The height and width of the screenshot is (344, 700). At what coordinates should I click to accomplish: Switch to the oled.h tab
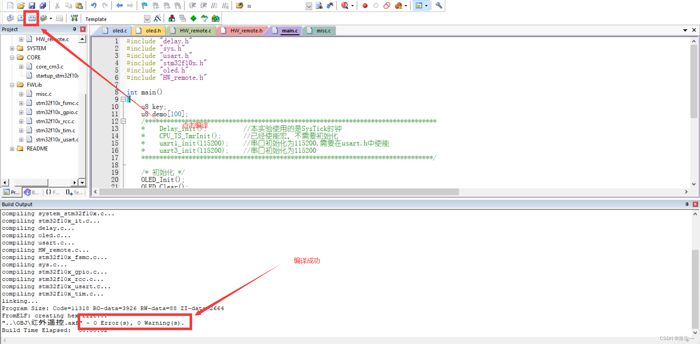pyautogui.click(x=149, y=31)
